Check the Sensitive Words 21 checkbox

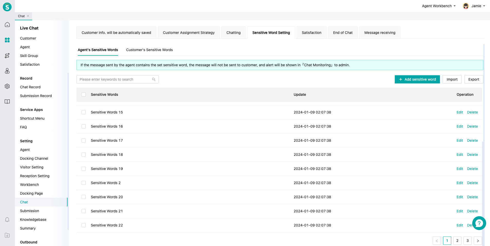point(84,211)
